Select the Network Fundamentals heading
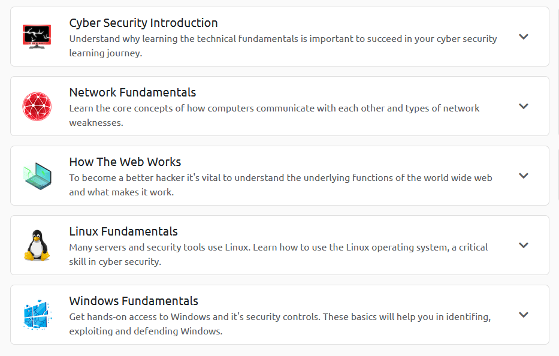 coord(132,92)
